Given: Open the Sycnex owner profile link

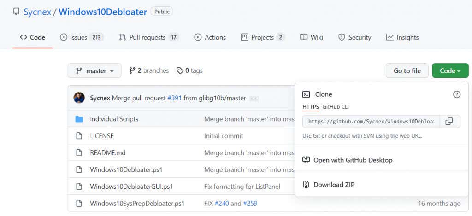Looking at the screenshot, I should (37, 12).
